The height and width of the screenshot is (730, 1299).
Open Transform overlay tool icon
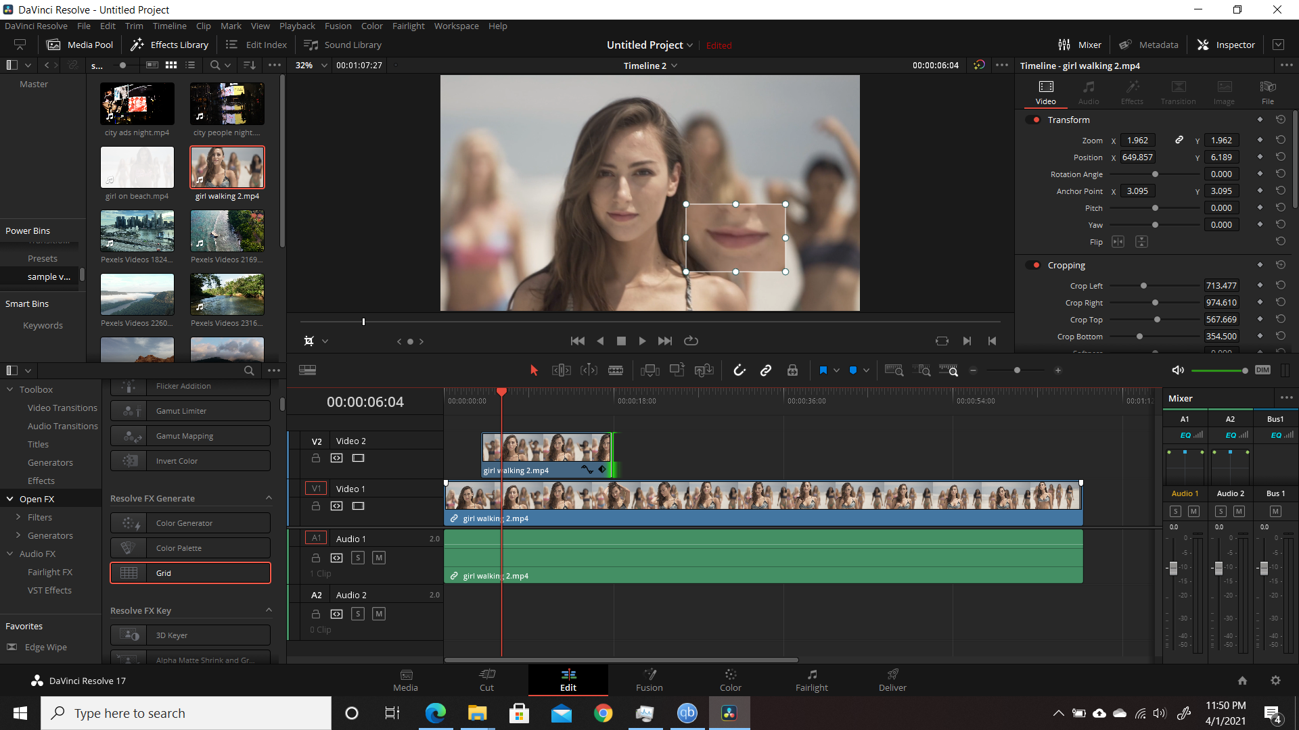309,341
